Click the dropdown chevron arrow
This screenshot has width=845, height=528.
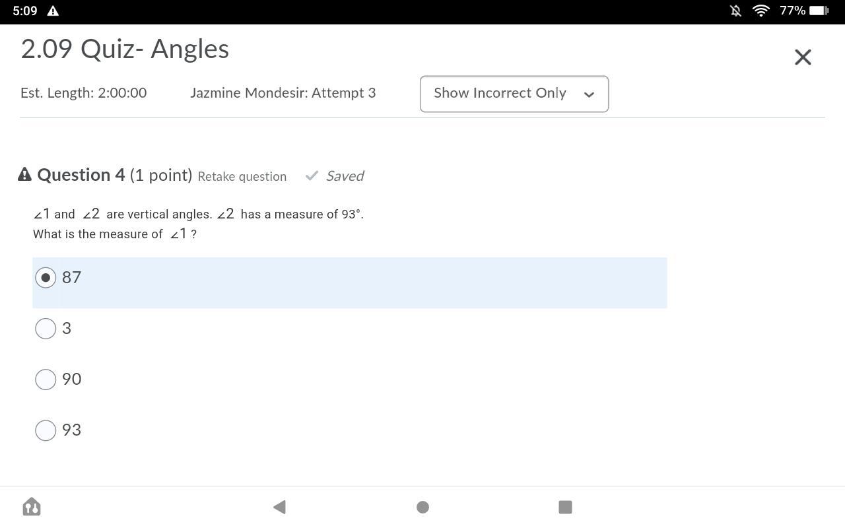[589, 94]
